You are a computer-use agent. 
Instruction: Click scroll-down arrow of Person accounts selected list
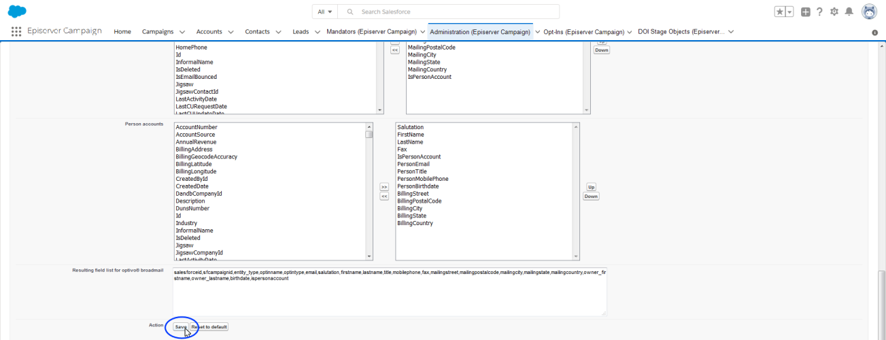(x=576, y=256)
